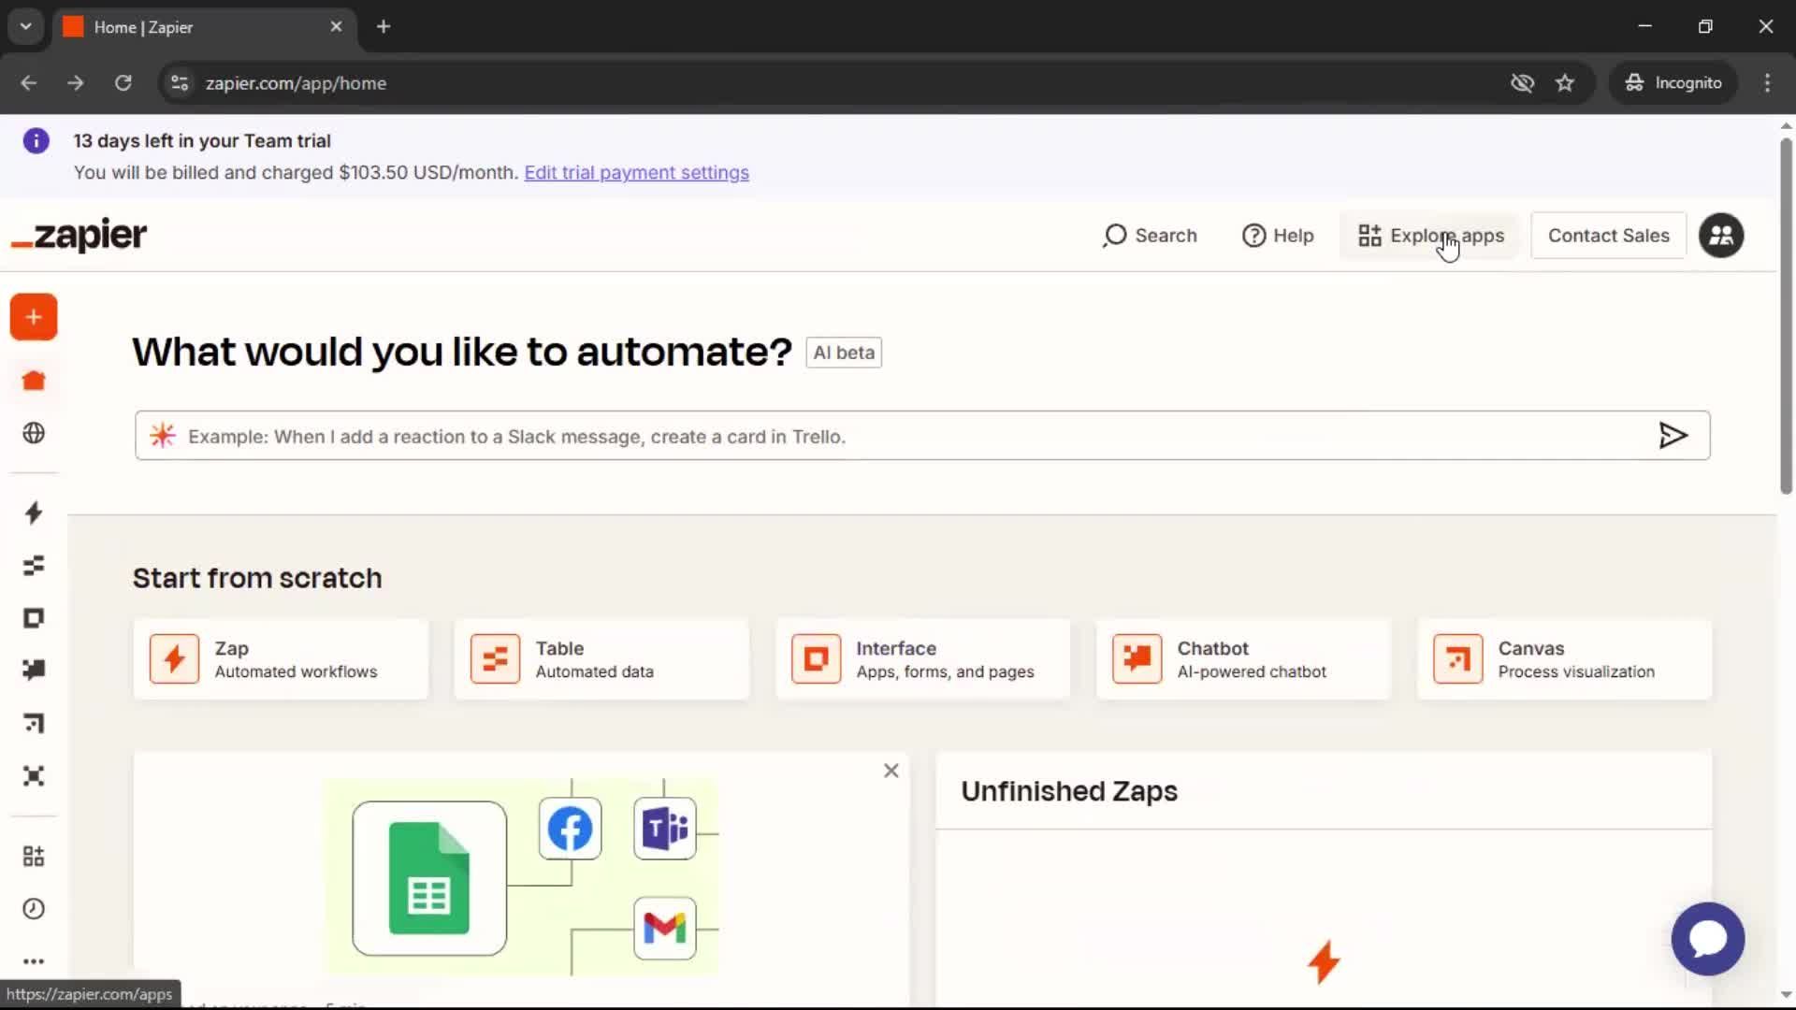
Task: Click the Zapier logo
Action: [x=80, y=235]
